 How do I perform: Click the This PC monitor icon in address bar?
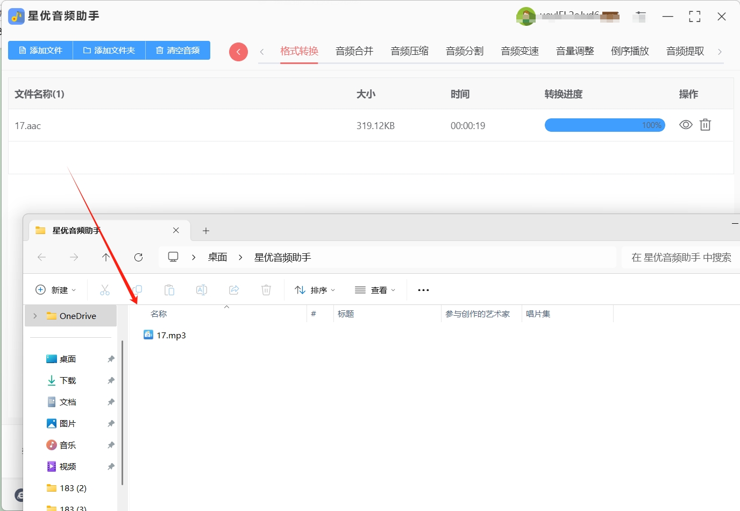(x=173, y=257)
